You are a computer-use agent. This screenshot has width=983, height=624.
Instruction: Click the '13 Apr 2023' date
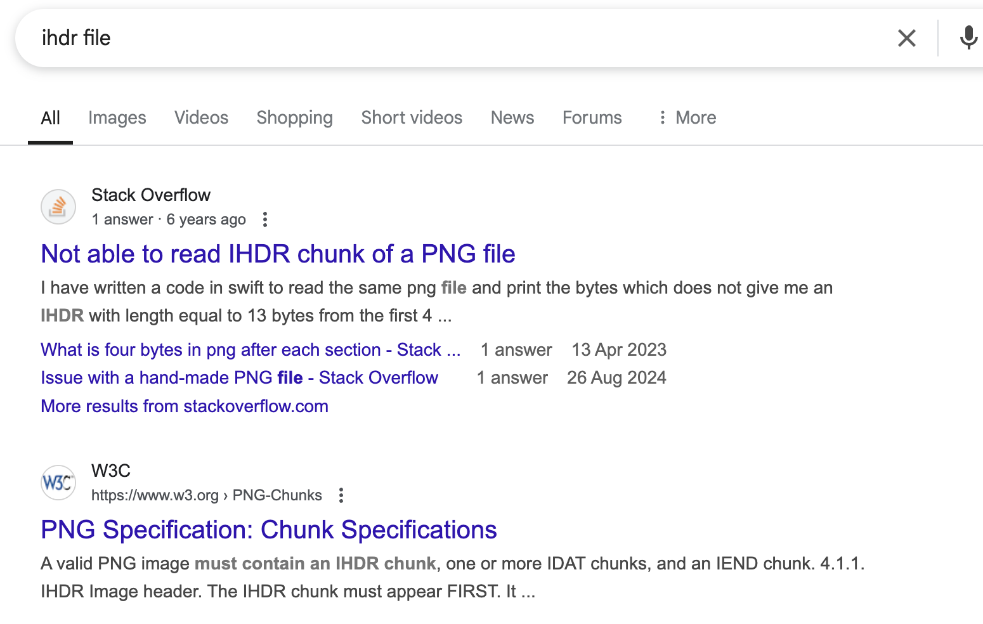click(619, 350)
